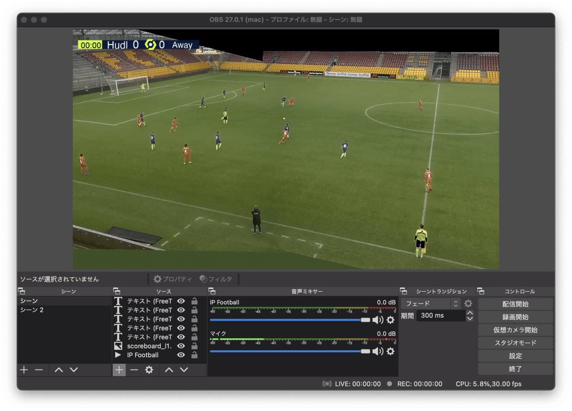Open source properties via the ソース panel gear icon

(149, 370)
